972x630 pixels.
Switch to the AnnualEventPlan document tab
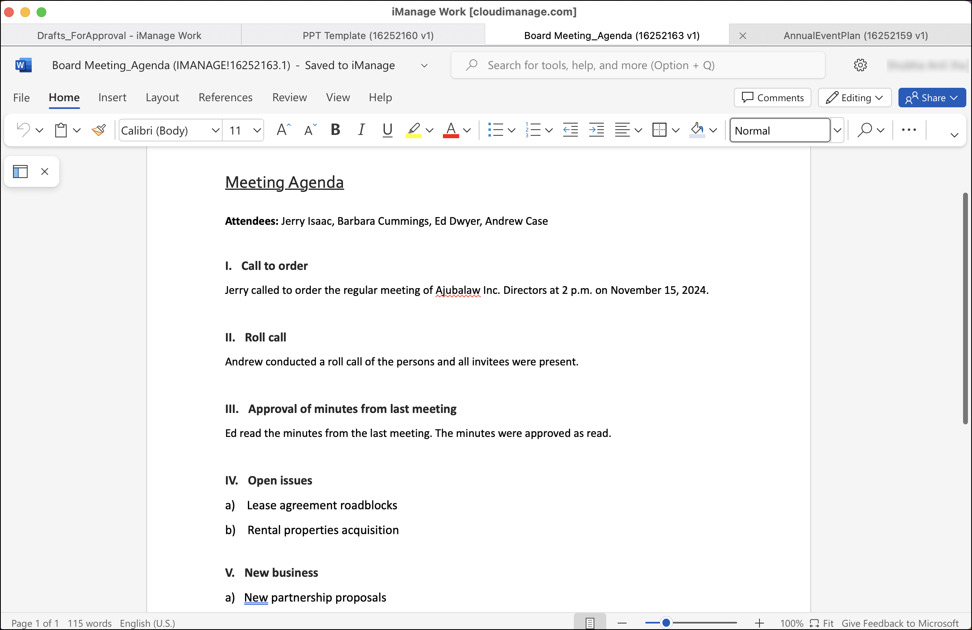(855, 35)
